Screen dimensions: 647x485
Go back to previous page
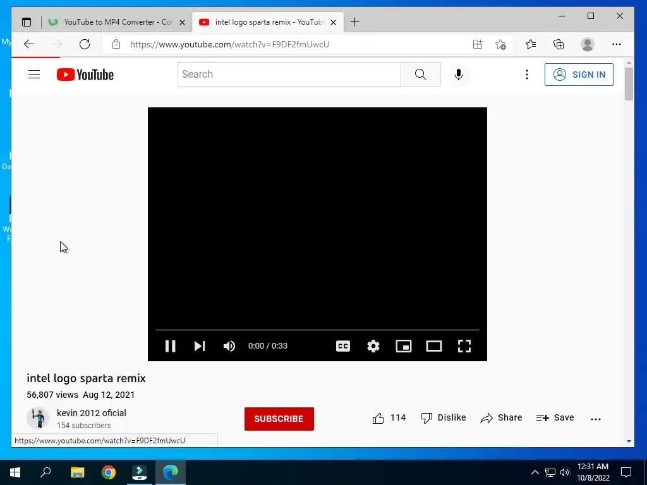point(29,44)
